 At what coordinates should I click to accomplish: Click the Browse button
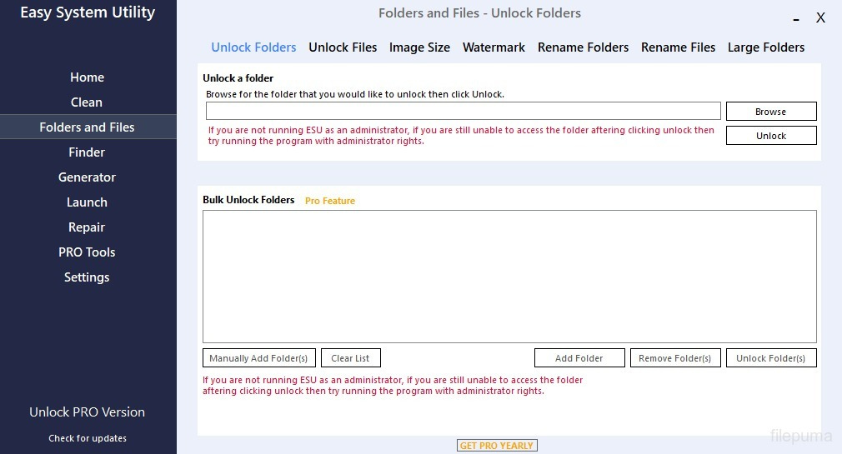771,112
